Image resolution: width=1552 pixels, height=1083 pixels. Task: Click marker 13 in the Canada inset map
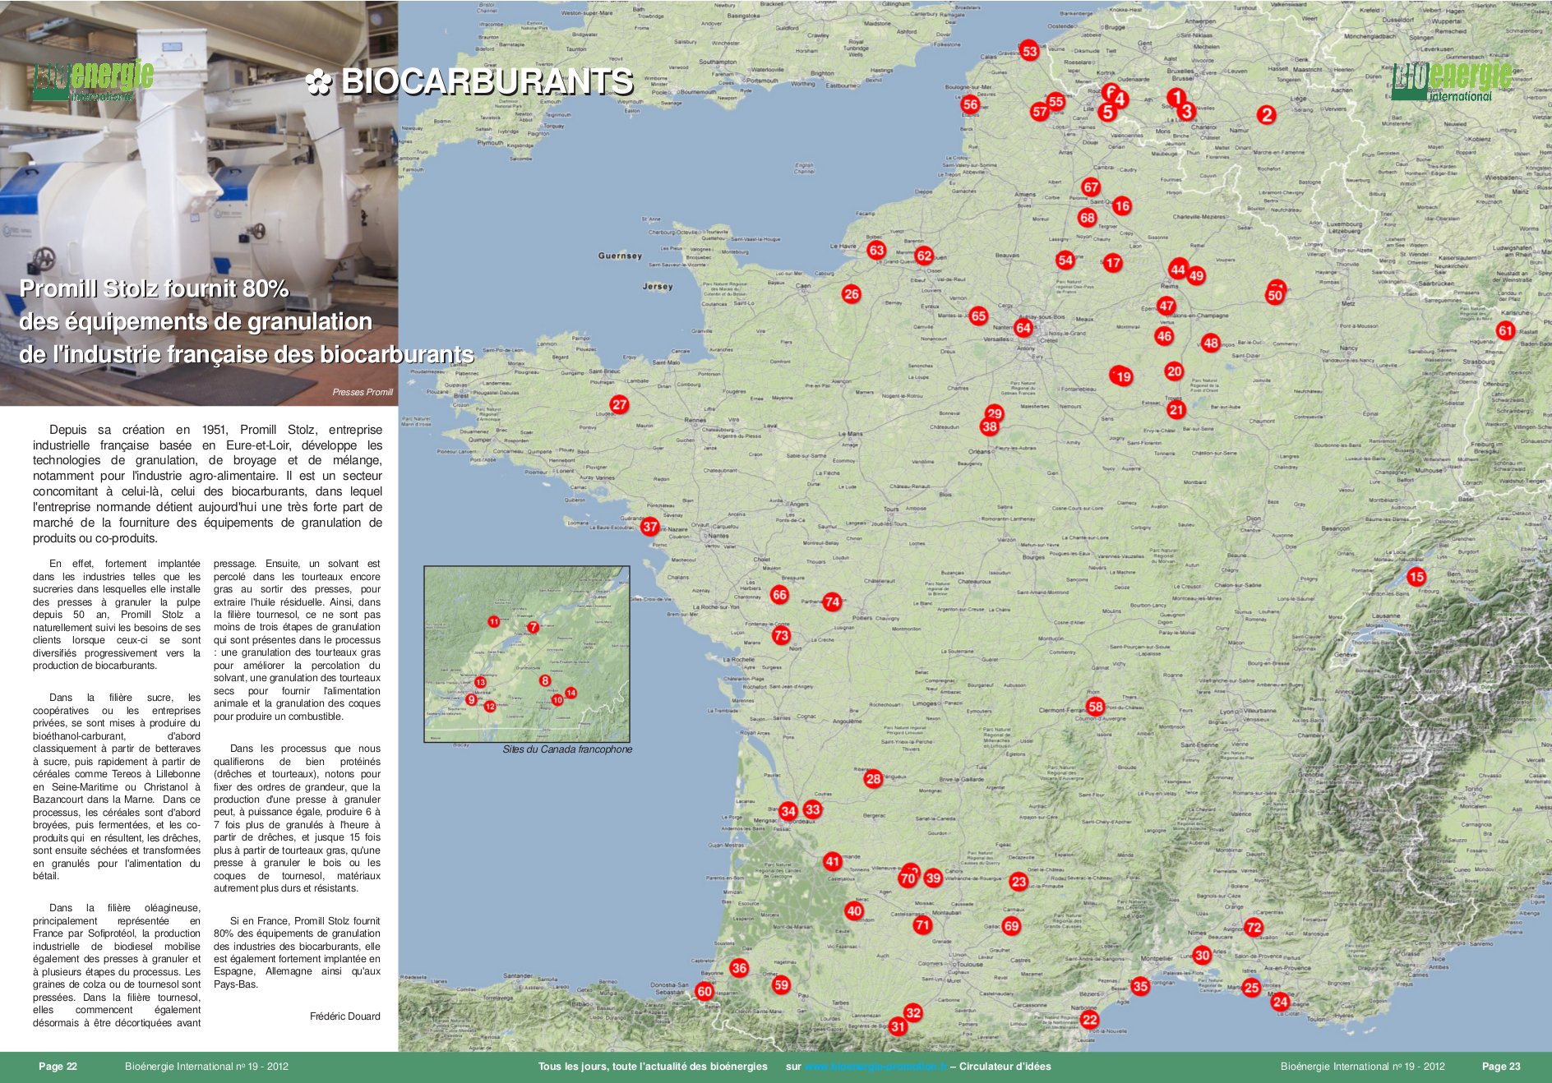click(x=480, y=682)
